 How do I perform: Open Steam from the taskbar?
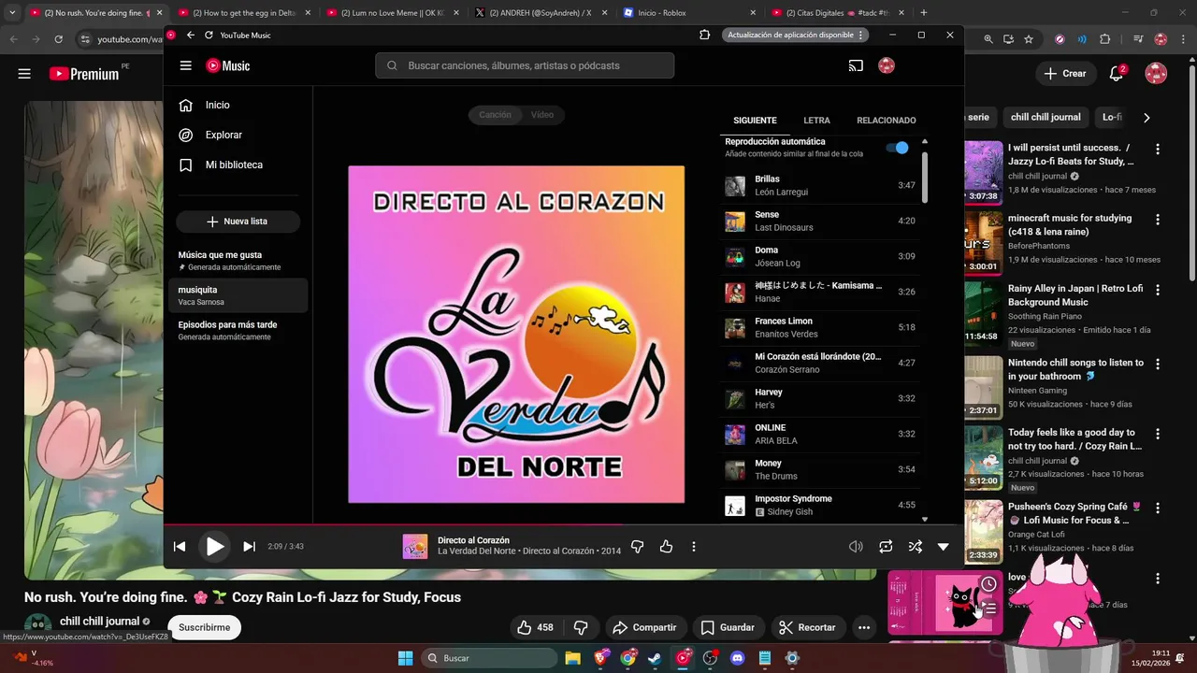[x=656, y=658]
